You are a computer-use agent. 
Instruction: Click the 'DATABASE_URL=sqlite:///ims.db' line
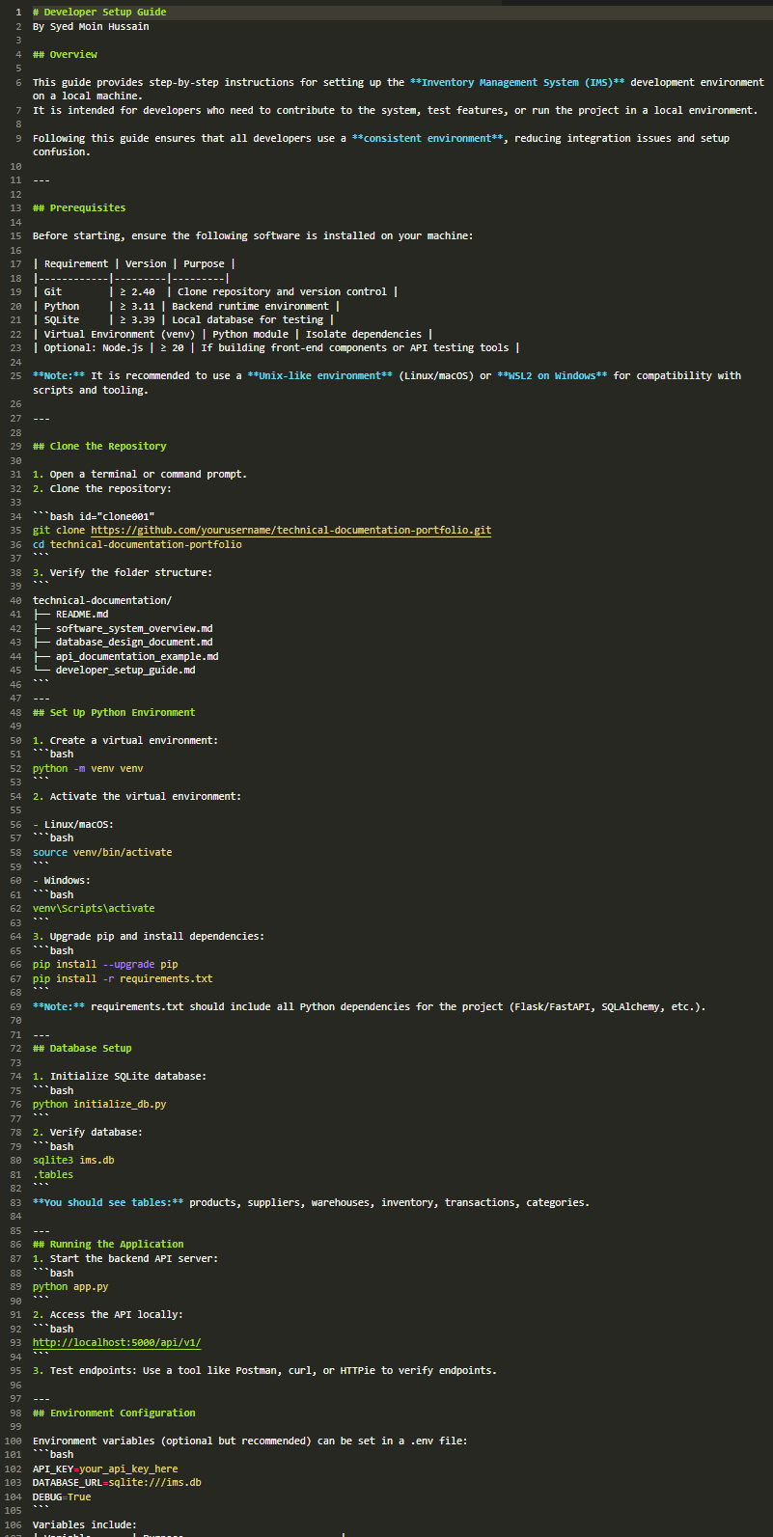[x=117, y=1482]
